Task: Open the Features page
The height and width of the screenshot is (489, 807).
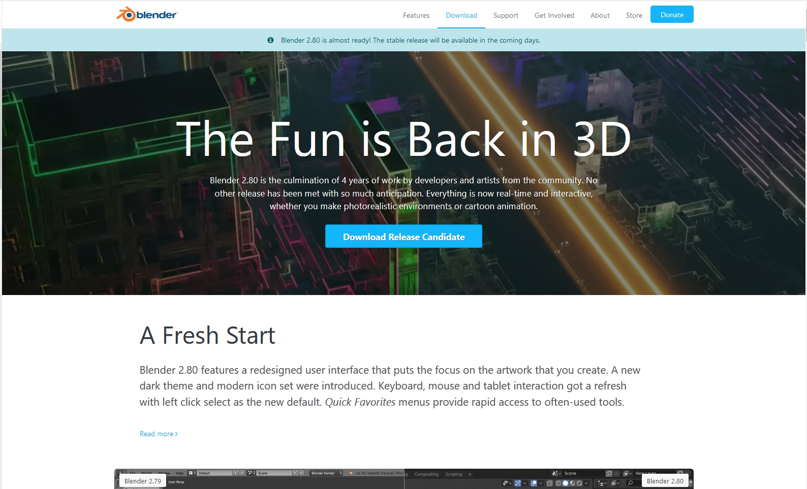Action: coord(416,15)
